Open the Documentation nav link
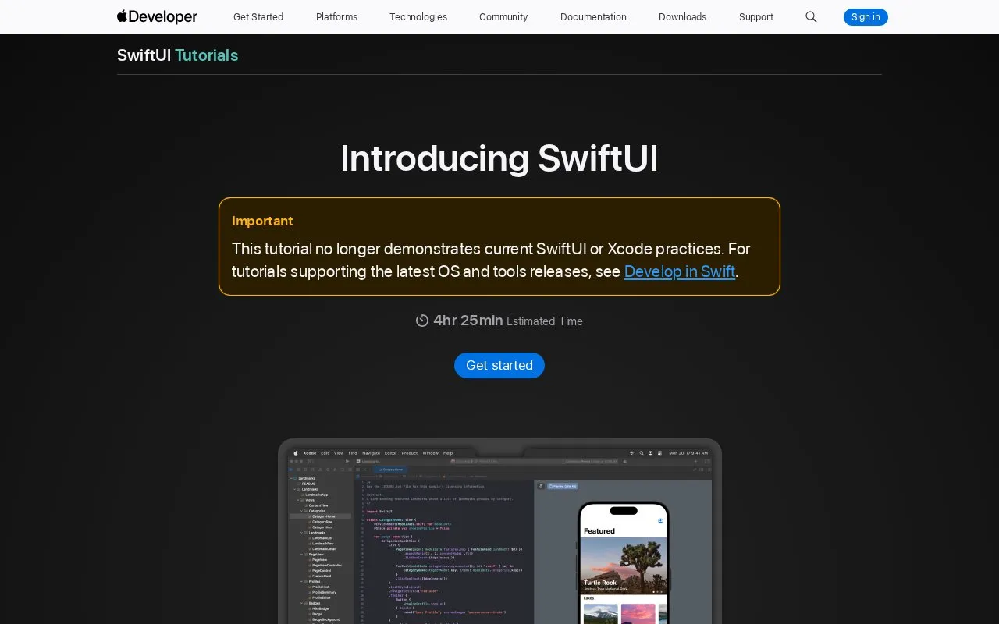999x624 pixels. 593,16
